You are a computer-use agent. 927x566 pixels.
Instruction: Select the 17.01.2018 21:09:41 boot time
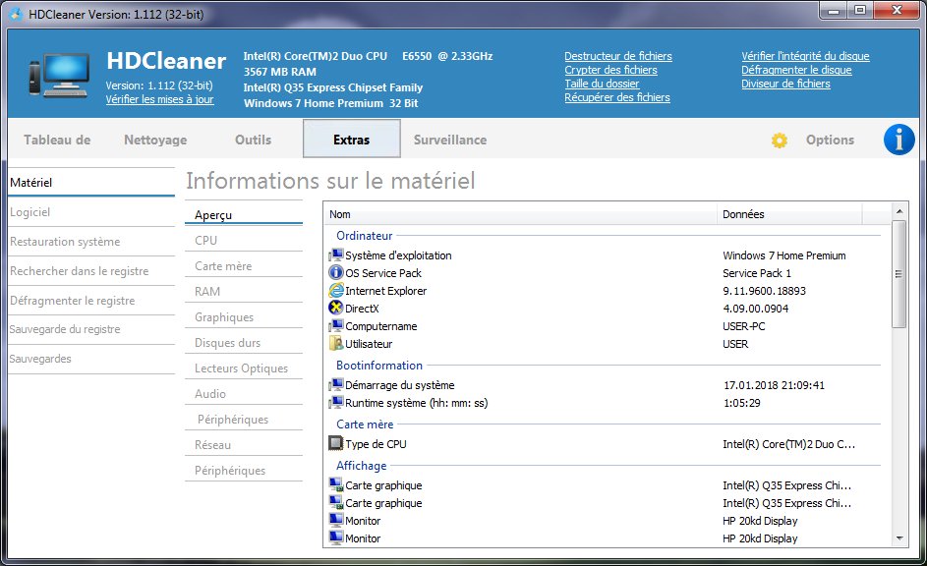click(x=774, y=385)
